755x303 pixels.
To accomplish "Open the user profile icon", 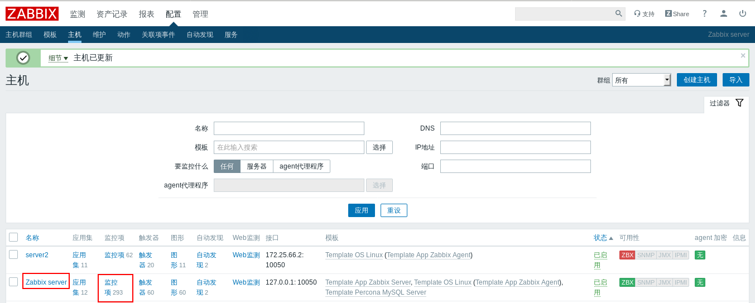I will tap(724, 13).
